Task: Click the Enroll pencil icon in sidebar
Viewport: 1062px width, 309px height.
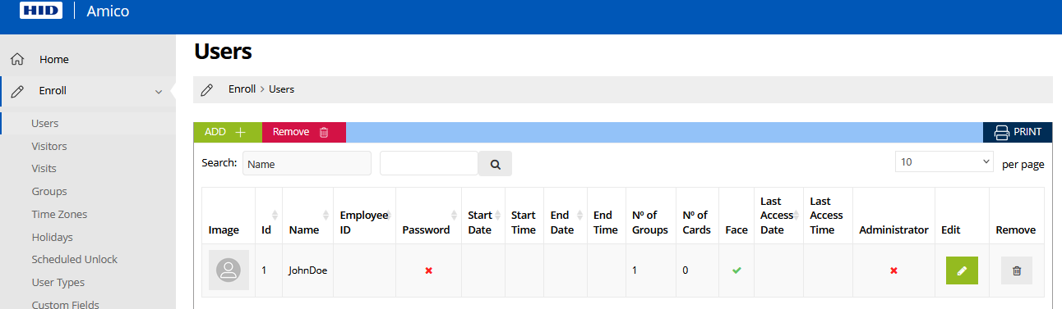Action: pos(17,91)
